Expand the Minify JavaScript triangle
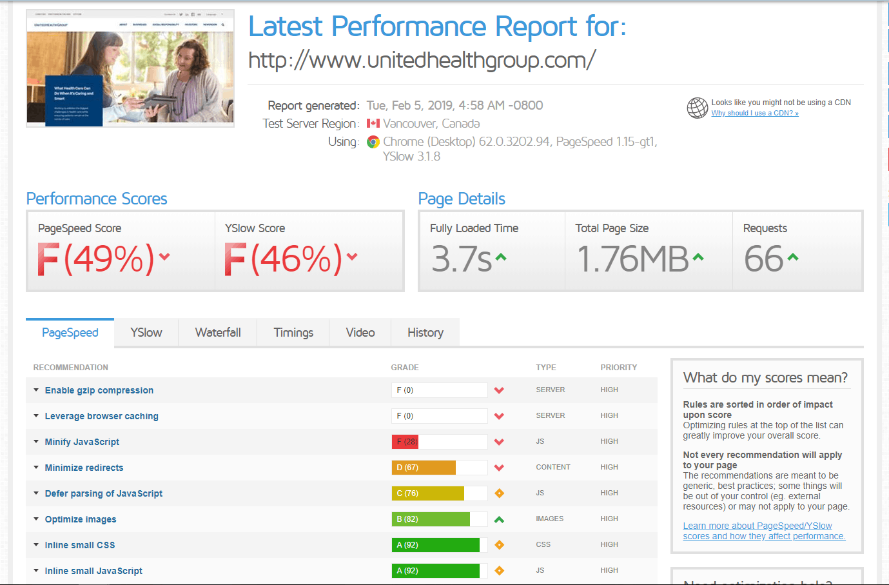Viewport: 889px width, 585px height. point(36,441)
